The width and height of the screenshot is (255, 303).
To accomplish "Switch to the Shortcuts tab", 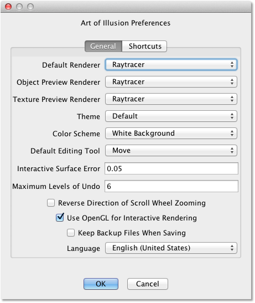I will tap(144, 46).
